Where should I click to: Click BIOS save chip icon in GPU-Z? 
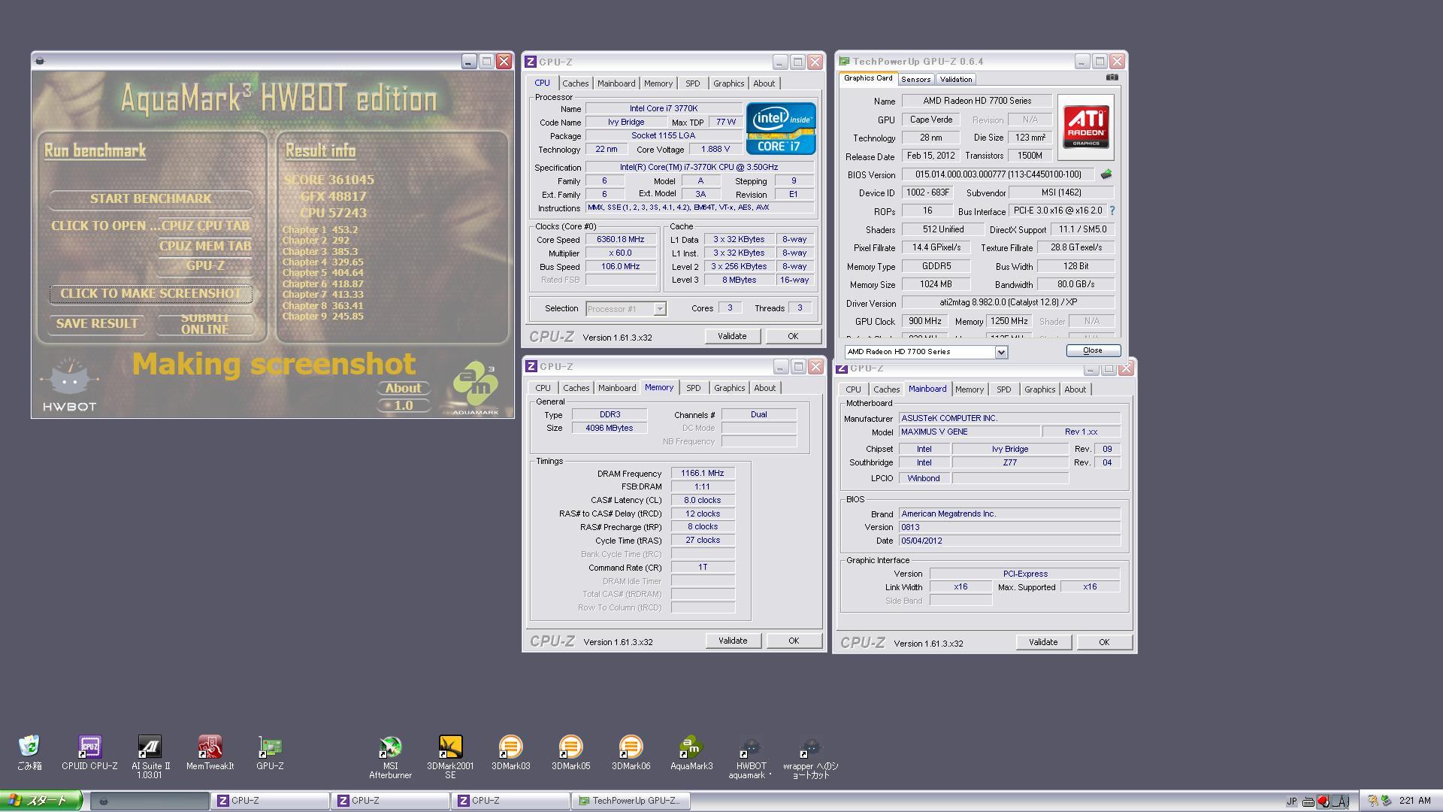point(1106,174)
